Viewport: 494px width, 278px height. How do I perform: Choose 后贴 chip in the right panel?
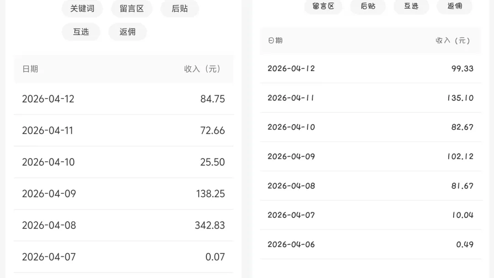click(368, 6)
